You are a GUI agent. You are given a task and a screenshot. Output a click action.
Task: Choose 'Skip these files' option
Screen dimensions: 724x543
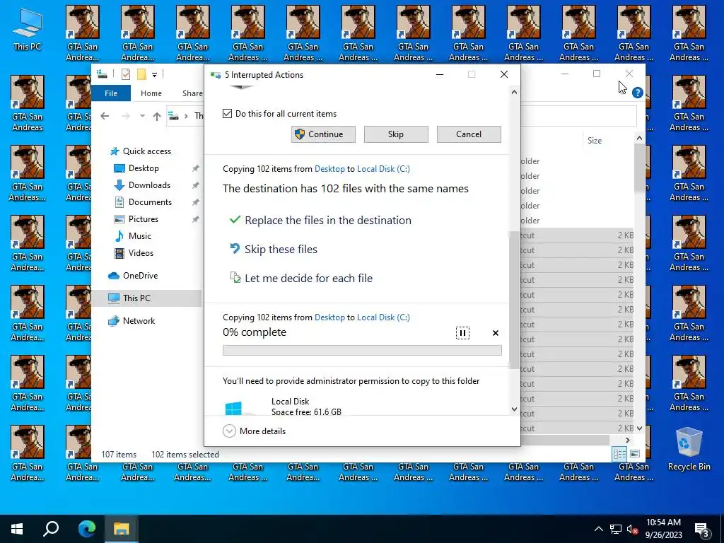pyautogui.click(x=281, y=250)
